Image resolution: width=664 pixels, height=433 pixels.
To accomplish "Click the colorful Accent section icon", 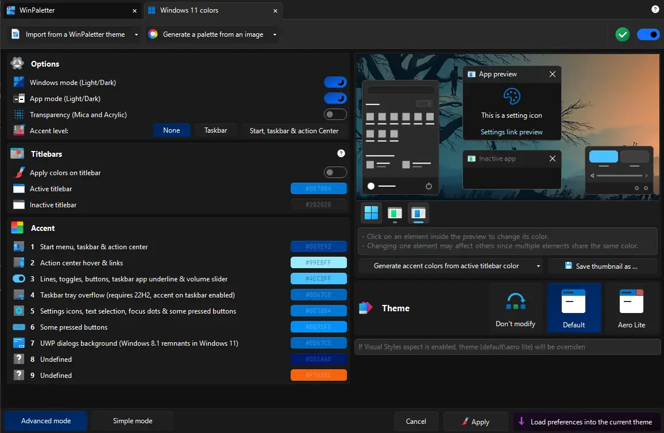I will (17, 228).
